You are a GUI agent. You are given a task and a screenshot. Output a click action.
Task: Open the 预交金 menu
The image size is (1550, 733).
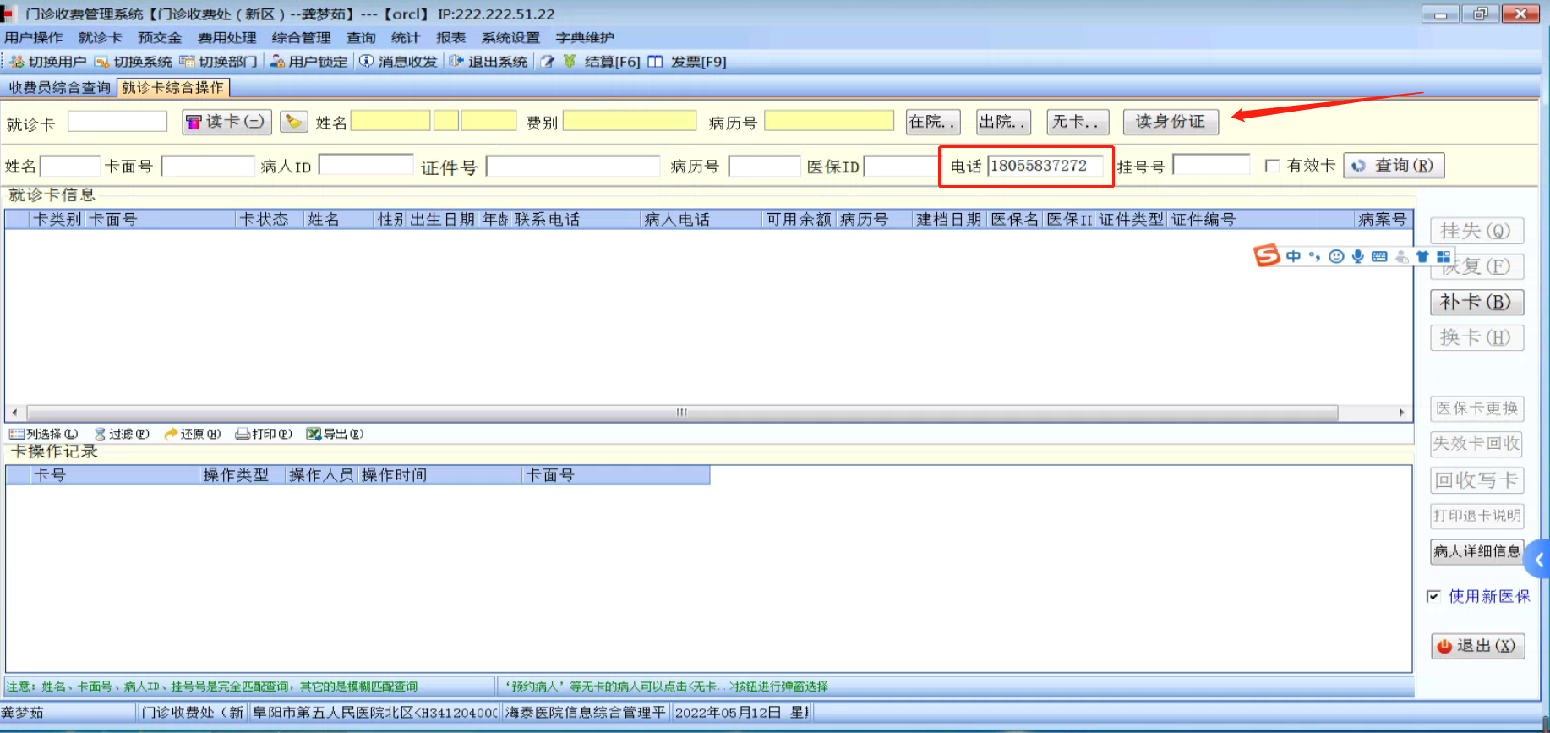[160, 37]
